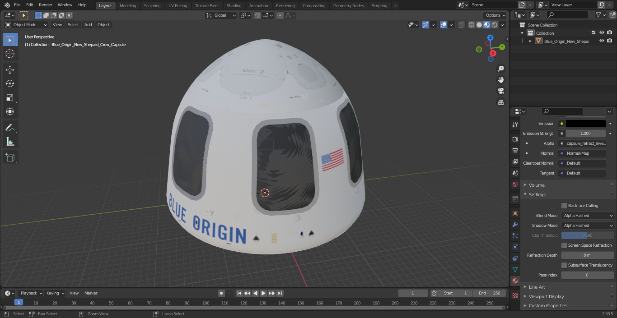This screenshot has height=318, width=617.
Task: Open the File menu
Action: (17, 5)
